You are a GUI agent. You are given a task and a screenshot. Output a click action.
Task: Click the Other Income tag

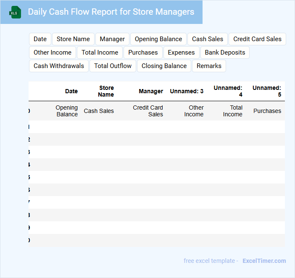click(x=53, y=52)
